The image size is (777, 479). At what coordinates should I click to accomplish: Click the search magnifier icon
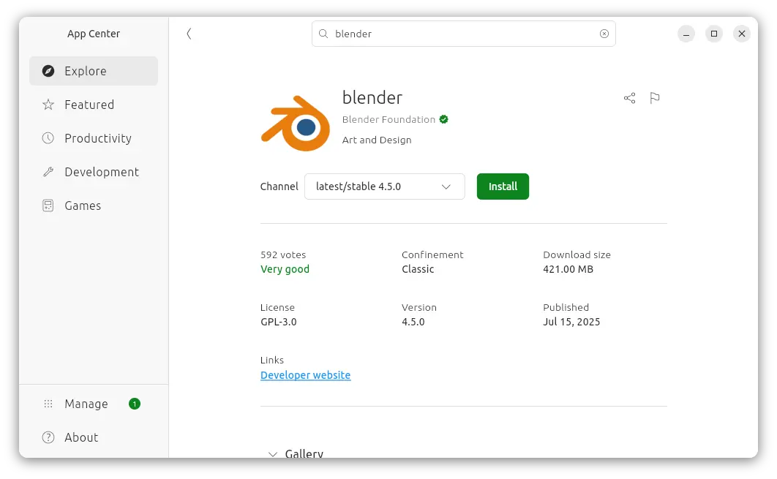point(323,34)
